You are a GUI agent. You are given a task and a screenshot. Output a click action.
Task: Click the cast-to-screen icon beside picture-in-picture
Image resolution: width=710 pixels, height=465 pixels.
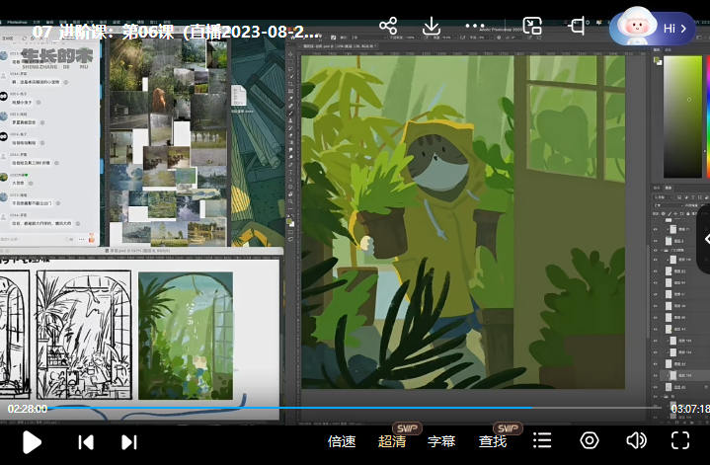click(578, 27)
